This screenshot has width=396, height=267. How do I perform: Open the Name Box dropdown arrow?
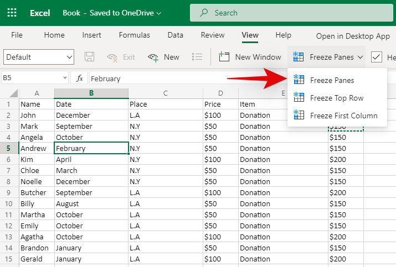(x=65, y=78)
